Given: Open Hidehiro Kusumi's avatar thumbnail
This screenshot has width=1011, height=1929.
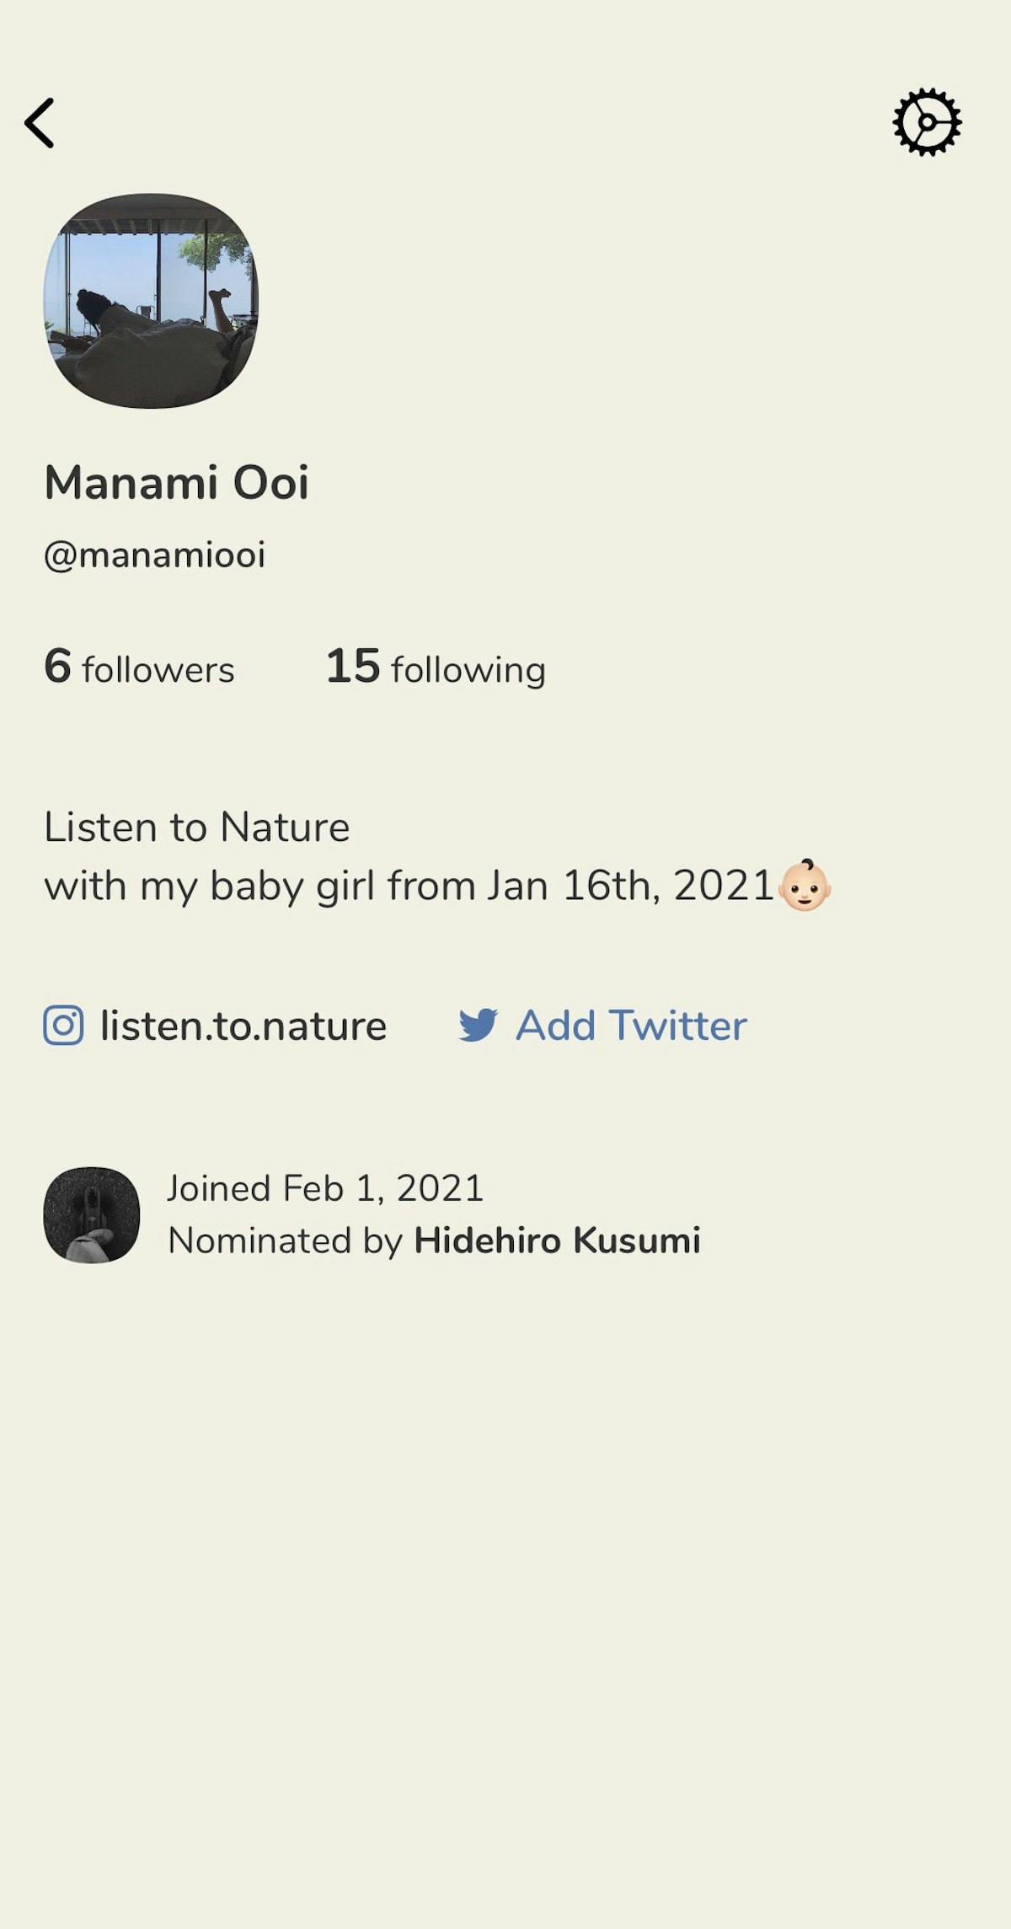Looking at the screenshot, I should click(x=92, y=1214).
